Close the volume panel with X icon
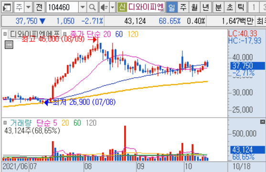This screenshot has height=172, width=266. click(263, 121)
